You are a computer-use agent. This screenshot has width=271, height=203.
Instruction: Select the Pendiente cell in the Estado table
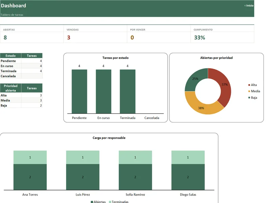point(11,61)
